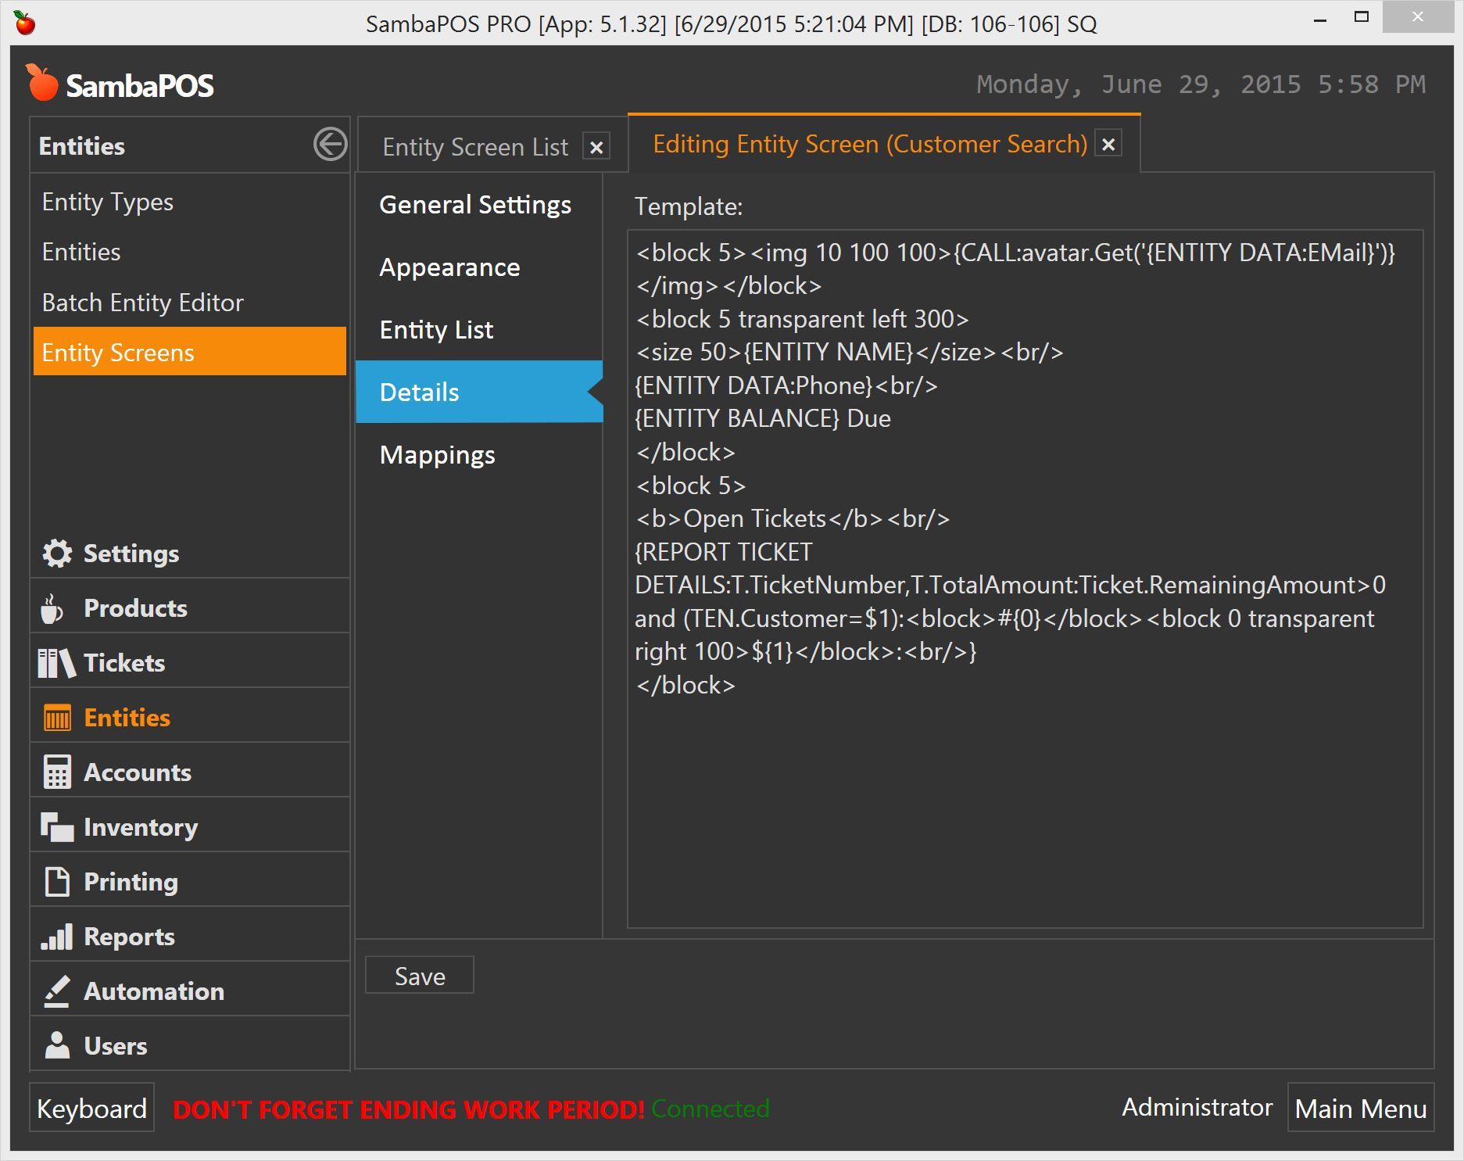The height and width of the screenshot is (1161, 1464).
Task: Select Entity Screens in sidebar
Action: point(189,352)
